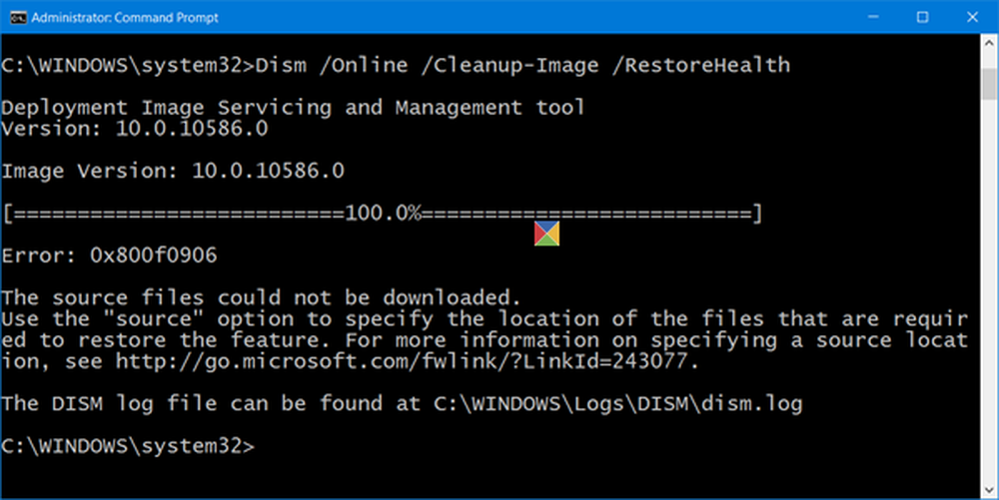Screen dimensions: 999x500
Task: Click the go.microsoft.com fwlink URL text
Action: click(x=402, y=362)
